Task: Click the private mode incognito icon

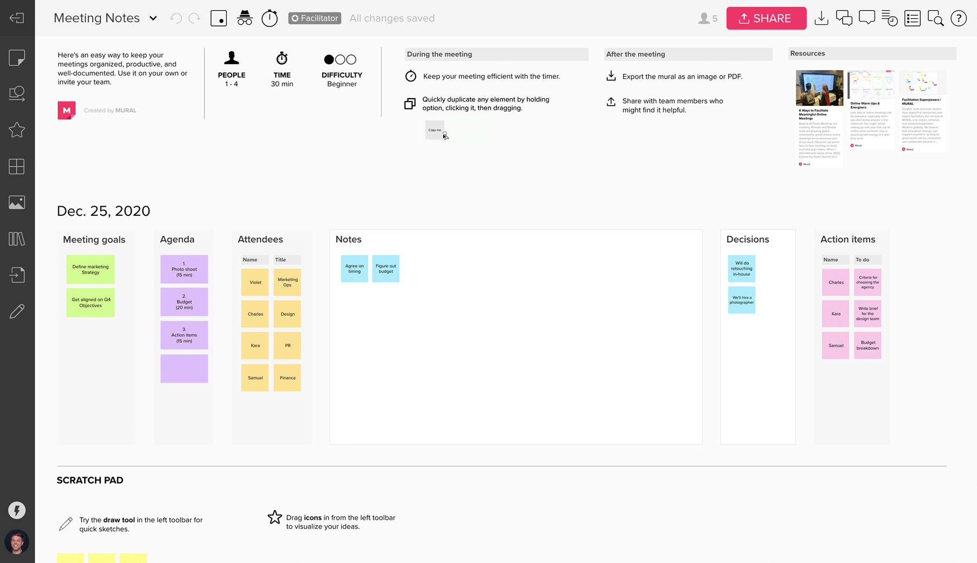Action: [245, 18]
